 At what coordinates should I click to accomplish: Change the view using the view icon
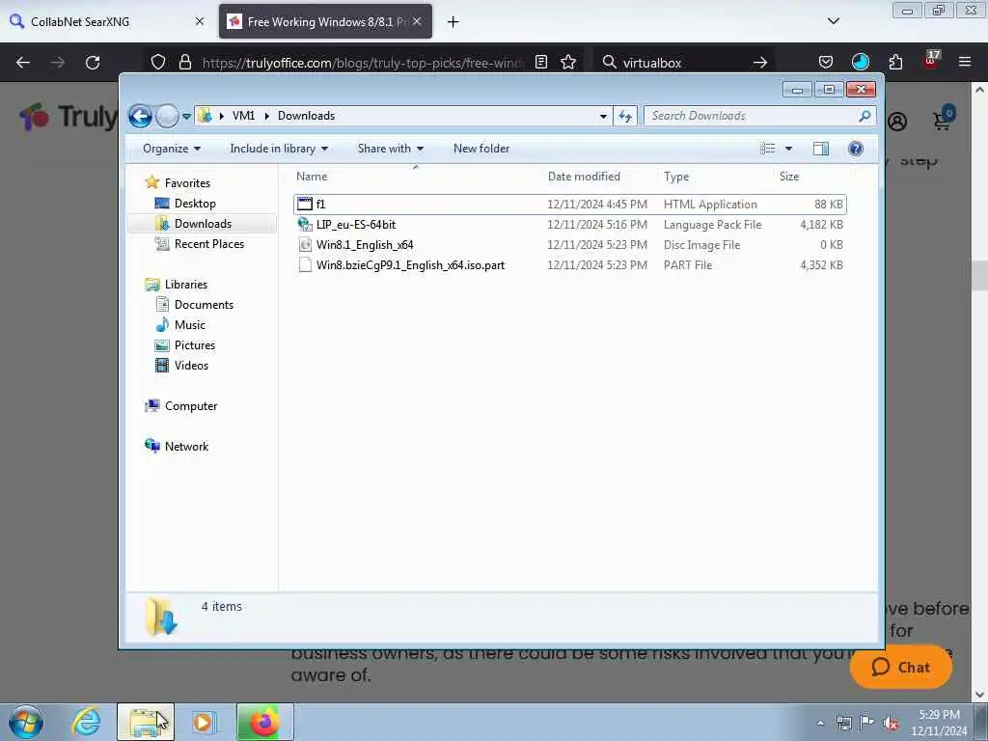767,149
